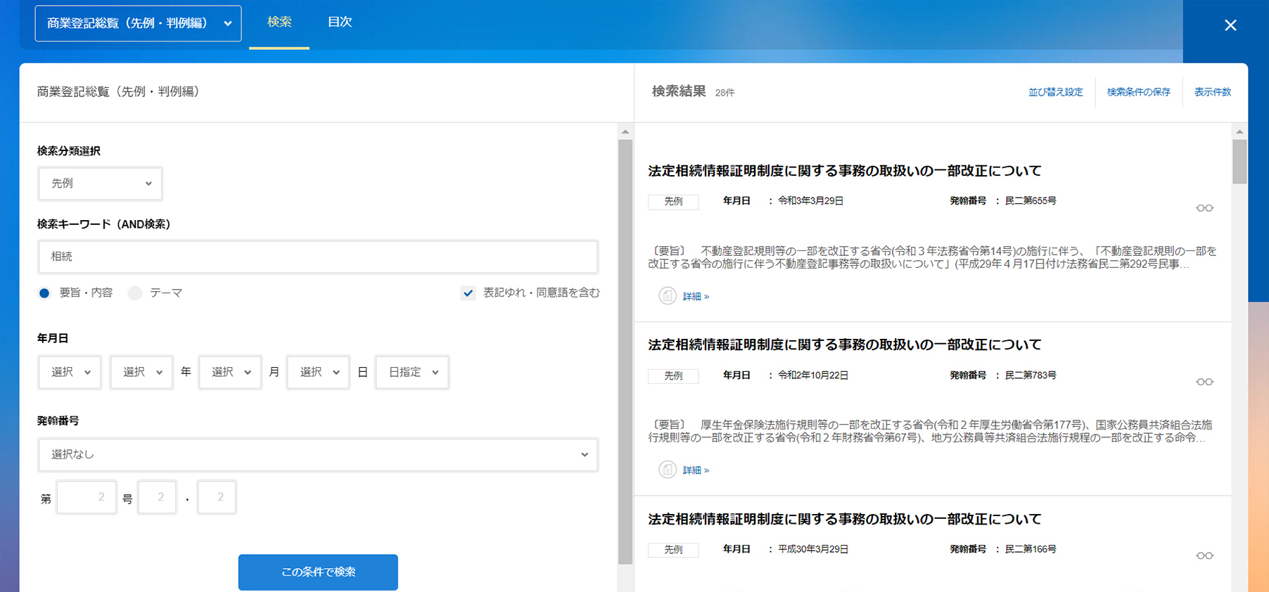The height and width of the screenshot is (592, 1269).
Task: Click the 要旨 summary mentioning 不動産登記規則等
Action: point(932,257)
